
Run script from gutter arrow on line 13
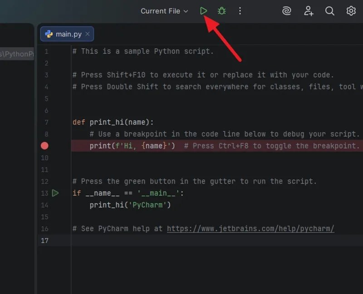tap(55, 193)
